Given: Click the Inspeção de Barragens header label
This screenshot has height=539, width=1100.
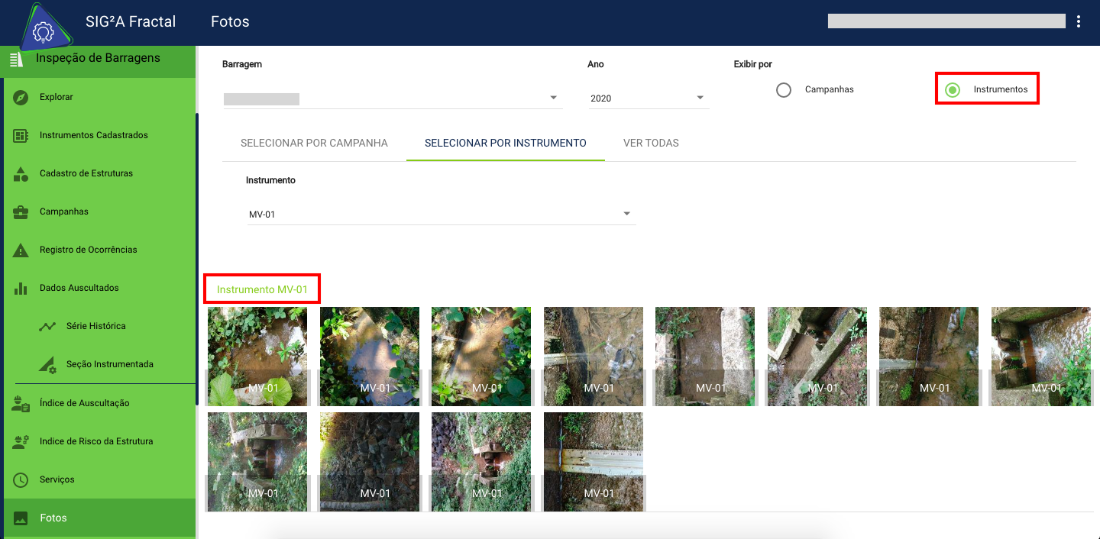Looking at the screenshot, I should click(98, 58).
